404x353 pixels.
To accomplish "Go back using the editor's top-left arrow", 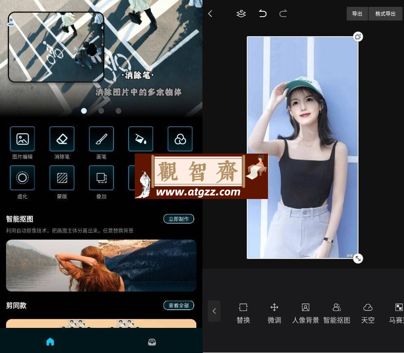I will click(x=210, y=14).
